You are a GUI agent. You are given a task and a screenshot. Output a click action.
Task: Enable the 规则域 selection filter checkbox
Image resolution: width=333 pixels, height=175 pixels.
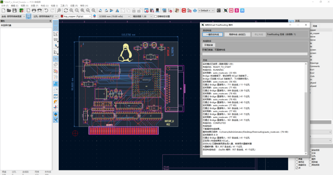[x=310, y=162]
